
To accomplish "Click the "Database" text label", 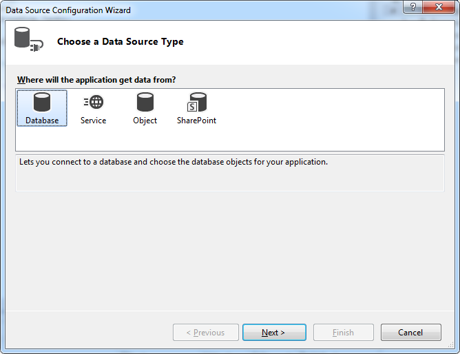I will pyautogui.click(x=42, y=121).
